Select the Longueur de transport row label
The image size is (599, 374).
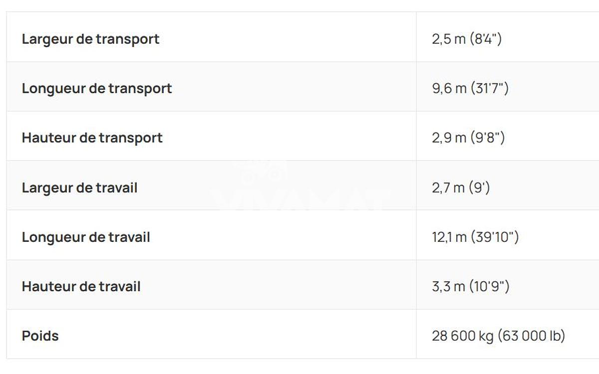[x=97, y=88]
